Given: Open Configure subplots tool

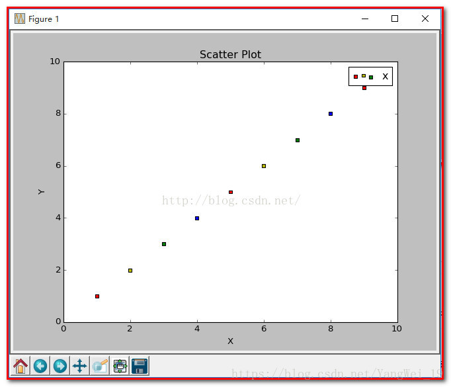Looking at the screenshot, I should (x=120, y=366).
